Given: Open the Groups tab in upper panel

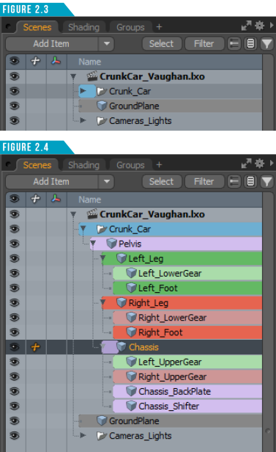Looking at the screenshot, I should (130, 27).
